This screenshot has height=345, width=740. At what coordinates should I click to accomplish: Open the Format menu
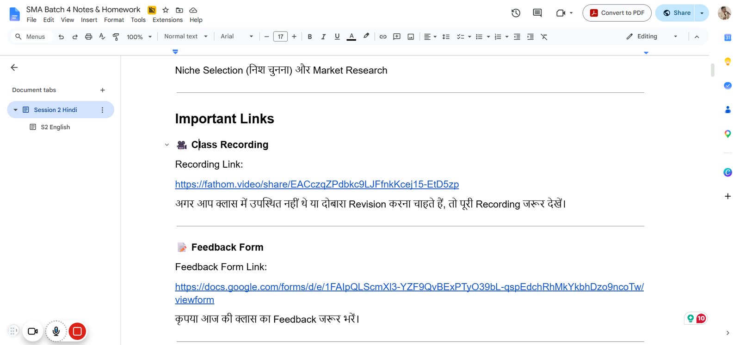[114, 20]
